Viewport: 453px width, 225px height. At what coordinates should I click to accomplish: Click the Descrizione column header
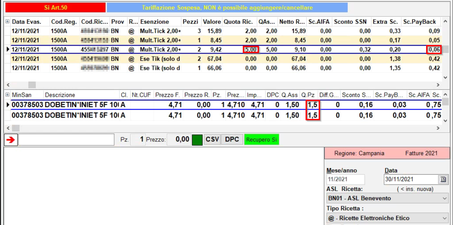click(x=60, y=95)
